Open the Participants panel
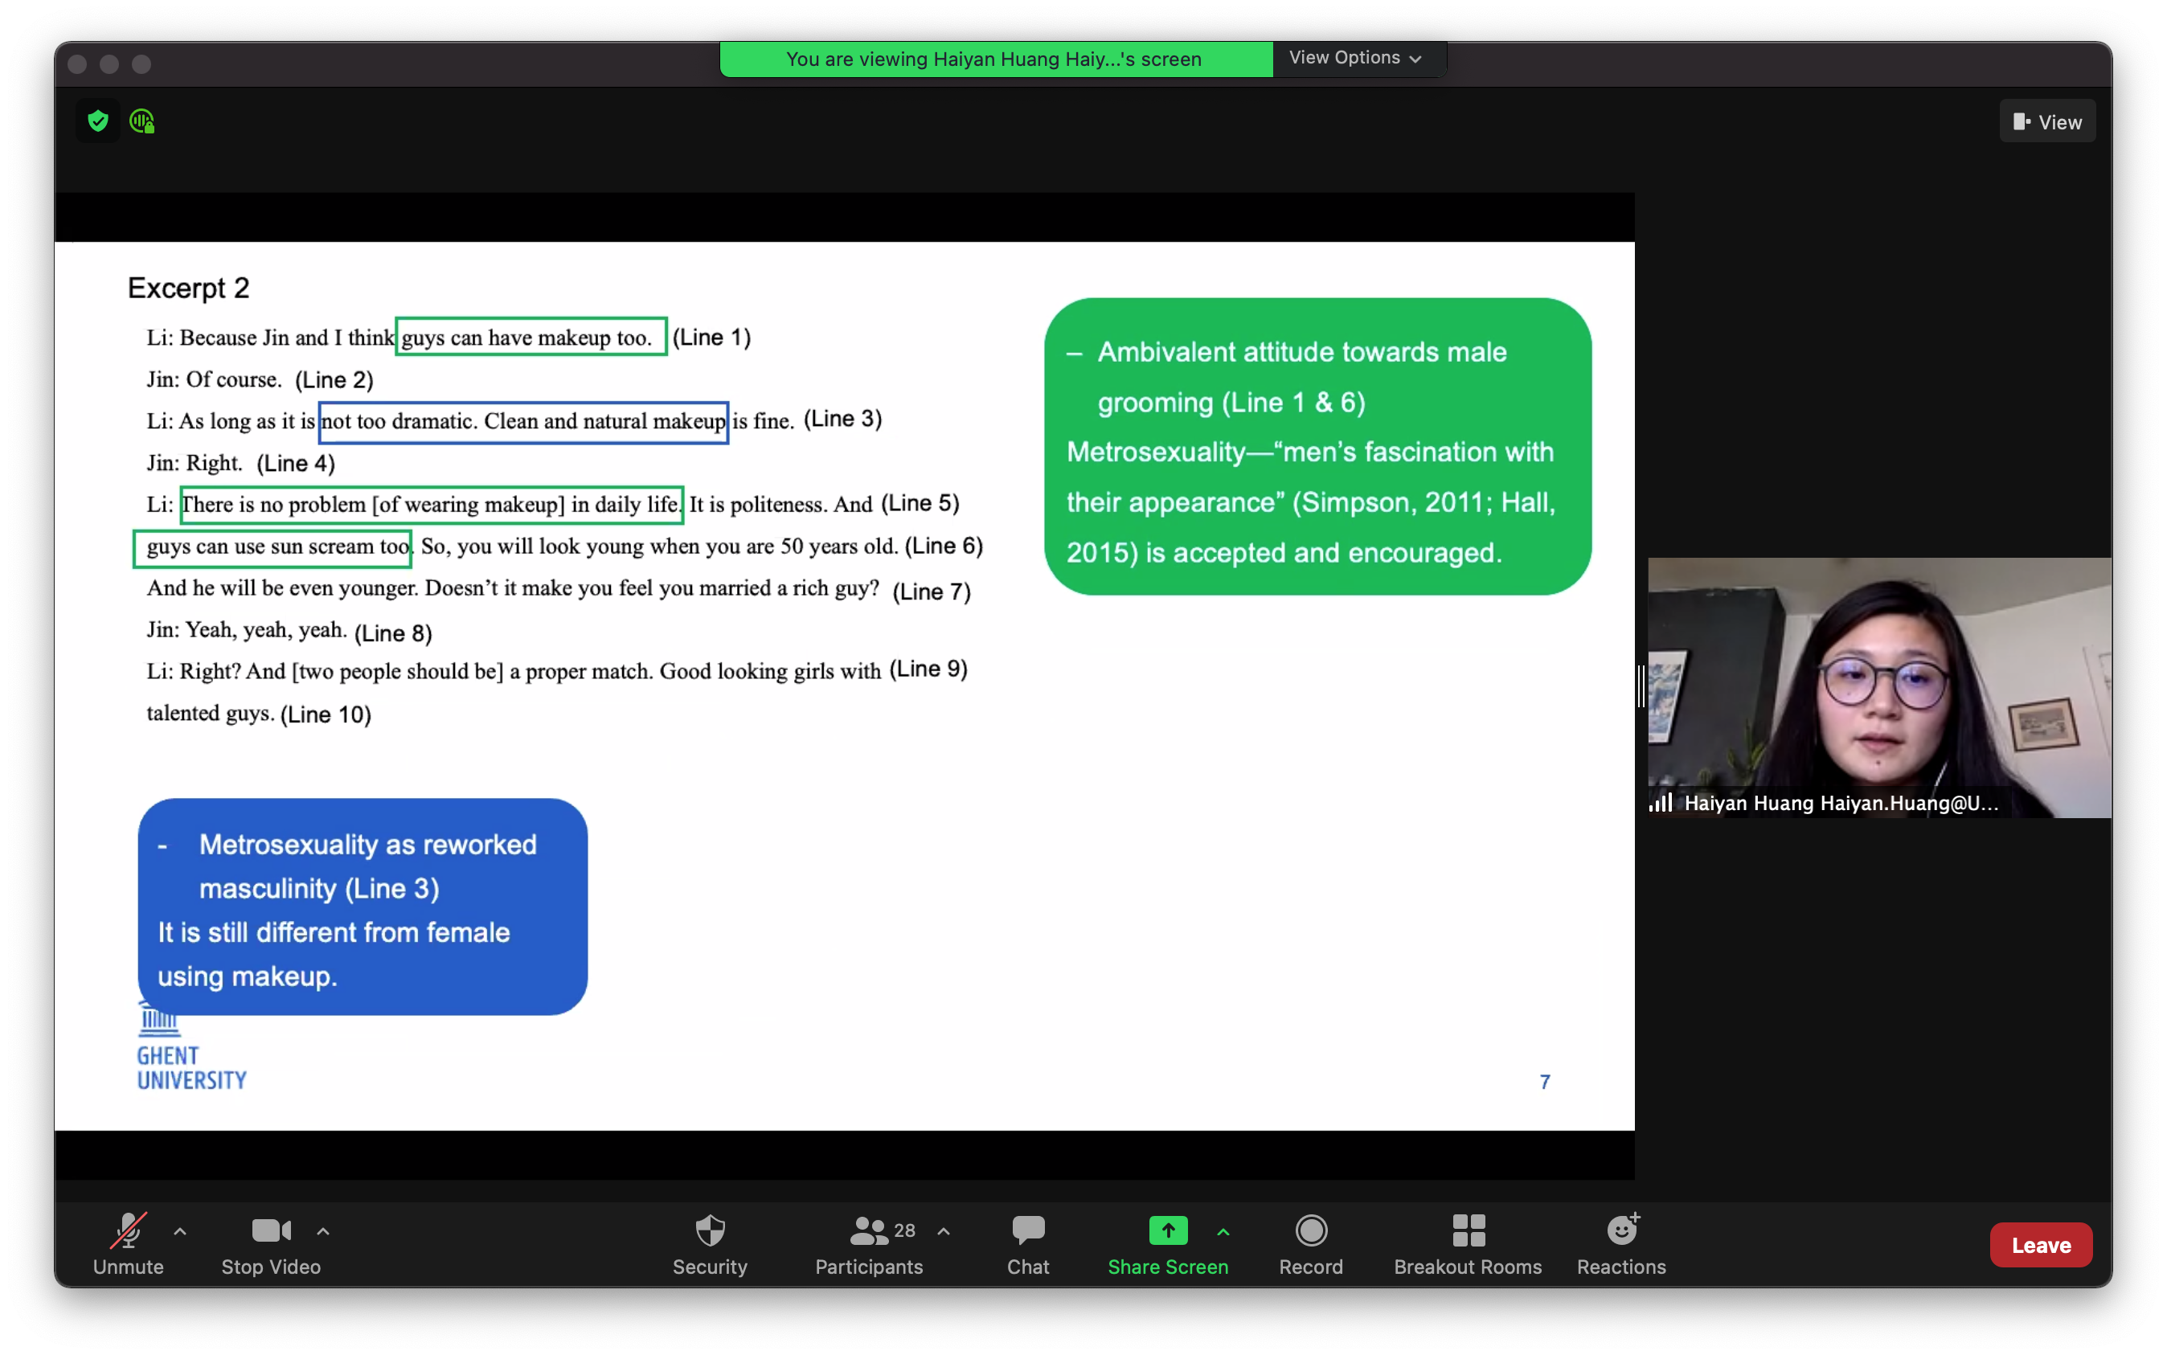This screenshot has width=2167, height=1355. point(868,1244)
